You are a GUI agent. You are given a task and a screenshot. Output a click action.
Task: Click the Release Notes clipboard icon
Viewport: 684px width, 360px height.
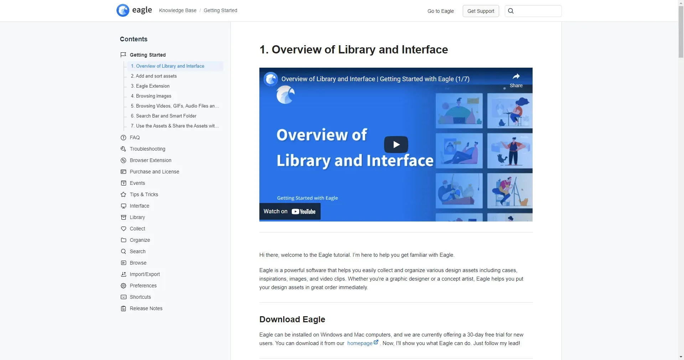point(123,308)
